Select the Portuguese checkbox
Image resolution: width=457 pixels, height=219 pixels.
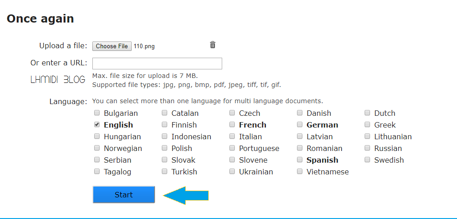(232, 148)
